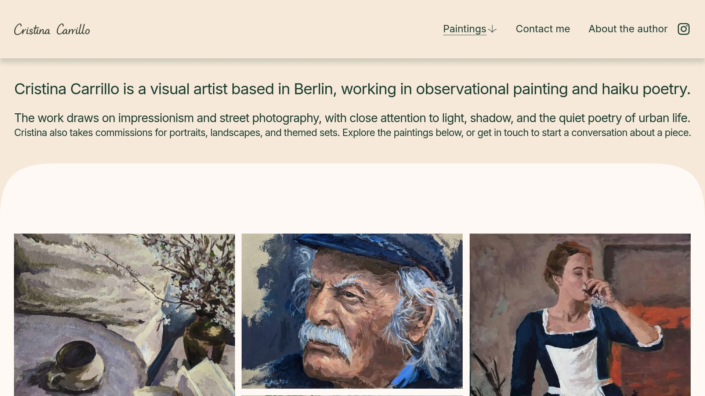Open the woman drinking painting
The image size is (705, 396).
(x=580, y=315)
